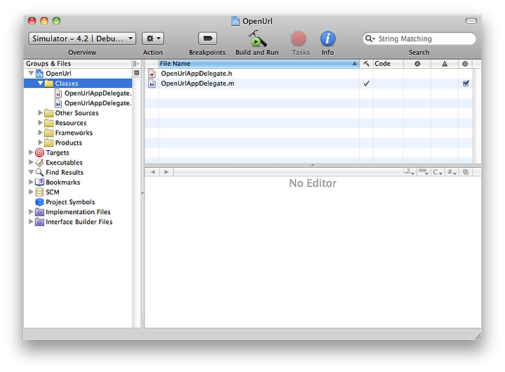Select the Find Results magnifier icon
505x372 pixels.
(x=39, y=172)
